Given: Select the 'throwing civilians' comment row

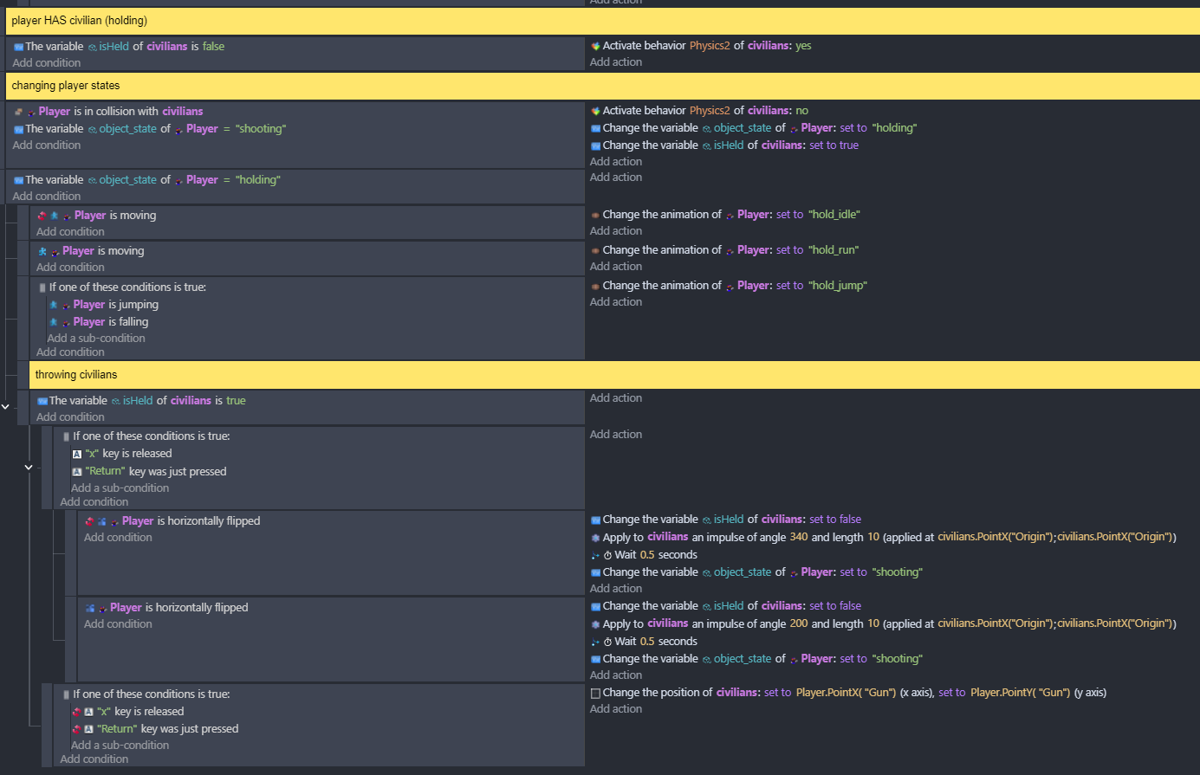Looking at the screenshot, I should point(76,375).
